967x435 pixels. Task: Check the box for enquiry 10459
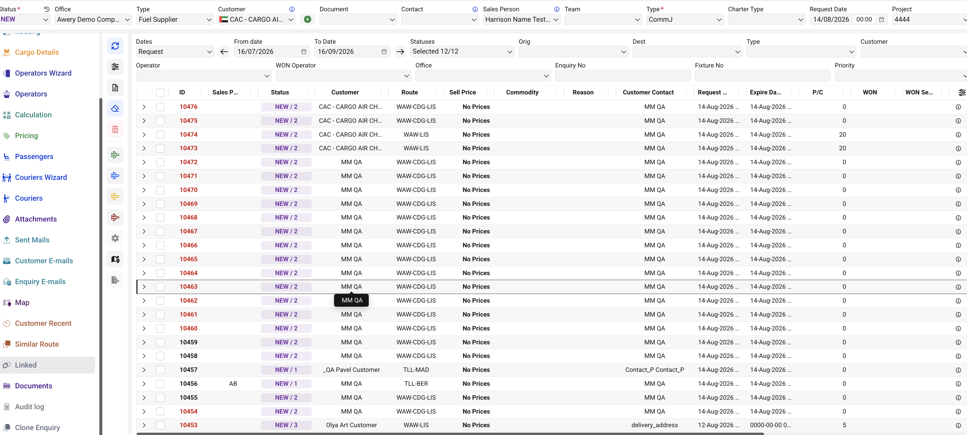click(x=160, y=342)
